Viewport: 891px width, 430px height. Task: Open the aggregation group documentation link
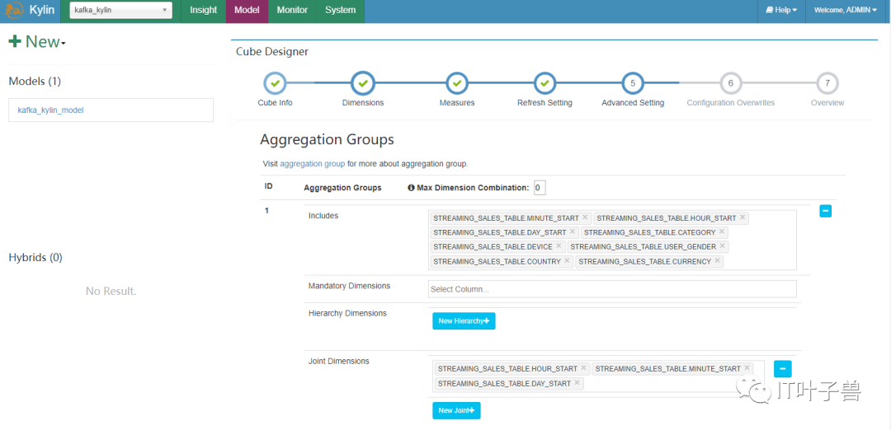[x=313, y=163]
